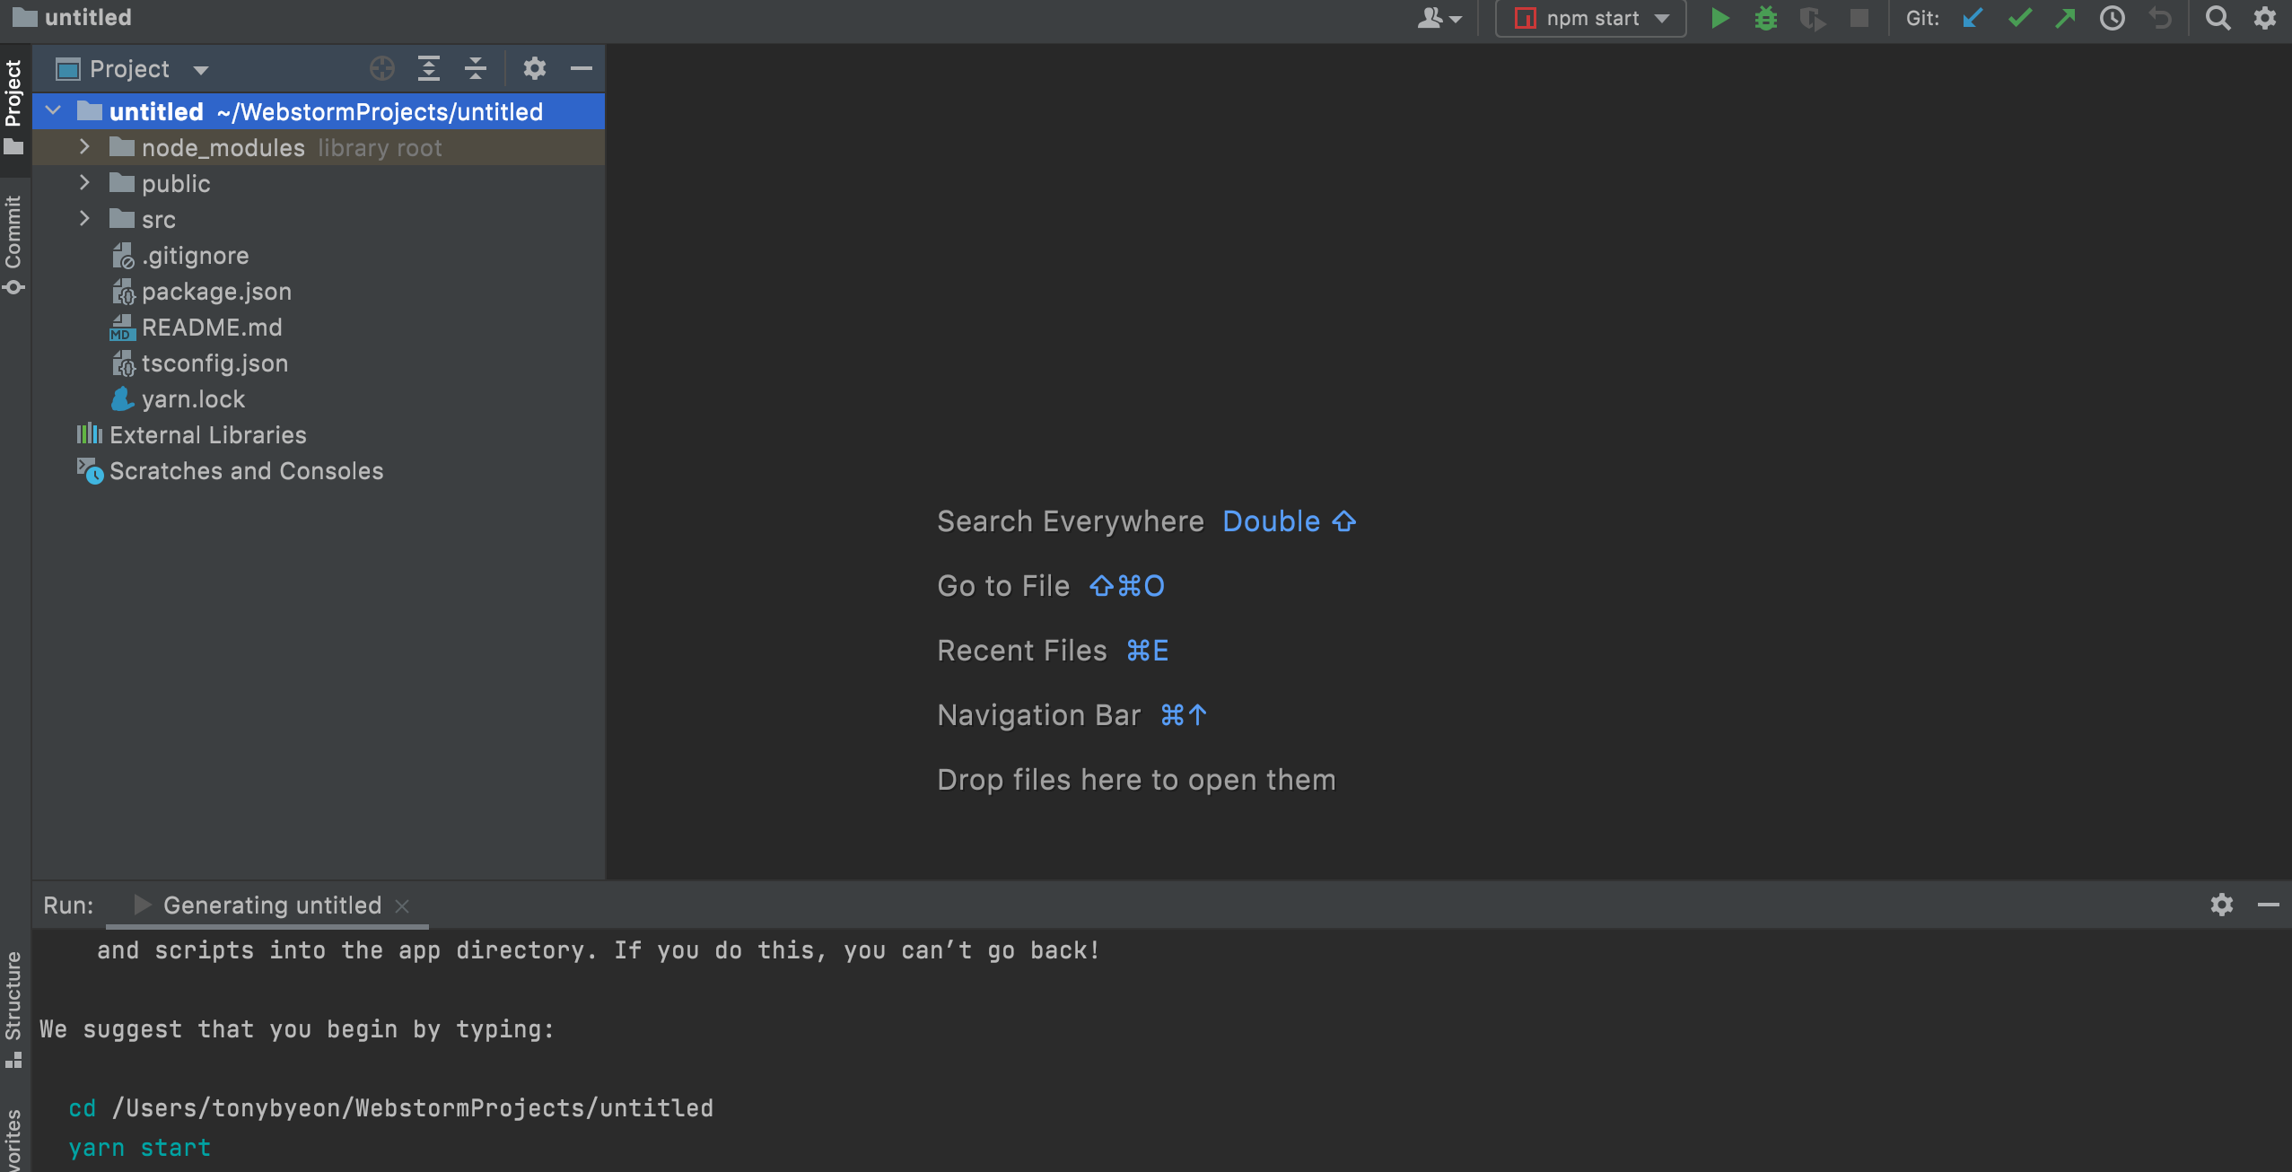Open the Project view dropdown
The image size is (2292, 1172).
point(201,69)
